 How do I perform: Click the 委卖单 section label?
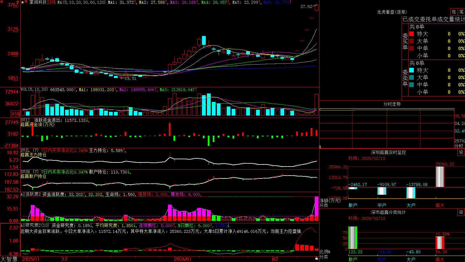(x=405, y=78)
